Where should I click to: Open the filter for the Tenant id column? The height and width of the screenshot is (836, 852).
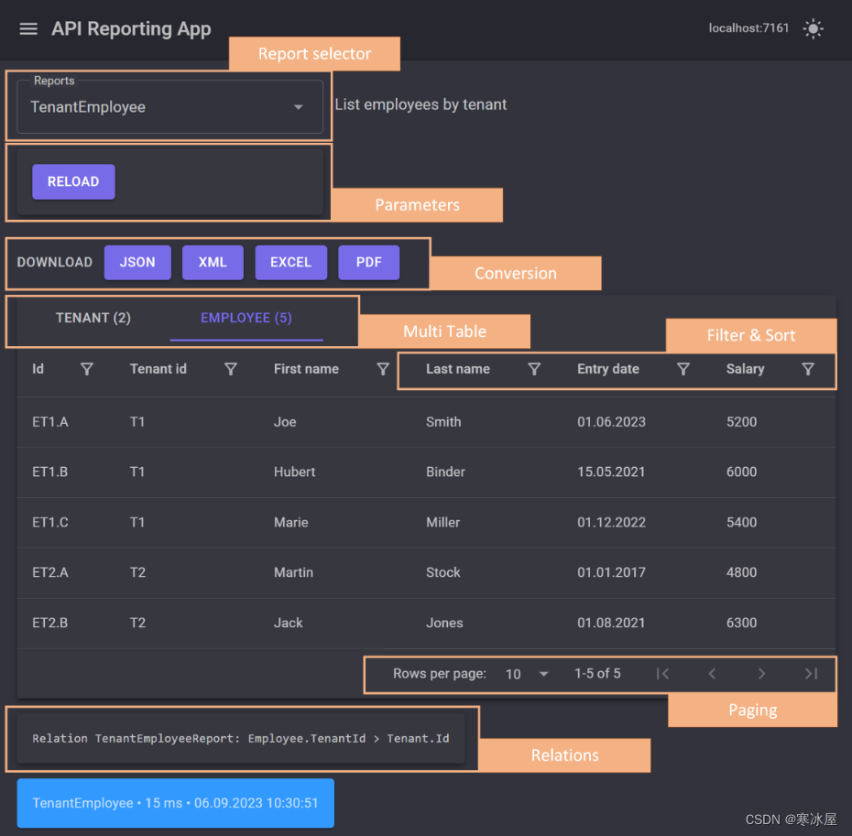[230, 369]
